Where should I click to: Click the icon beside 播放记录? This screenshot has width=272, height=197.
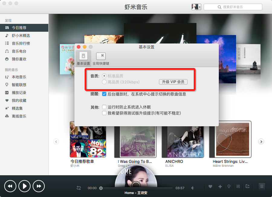[x=7, y=92]
